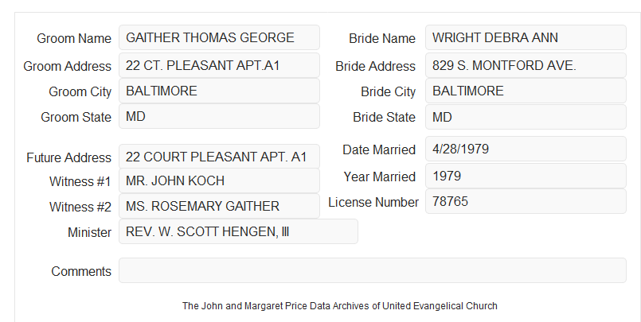Select the Date Married field
This screenshot has width=641, height=322.
point(526,149)
